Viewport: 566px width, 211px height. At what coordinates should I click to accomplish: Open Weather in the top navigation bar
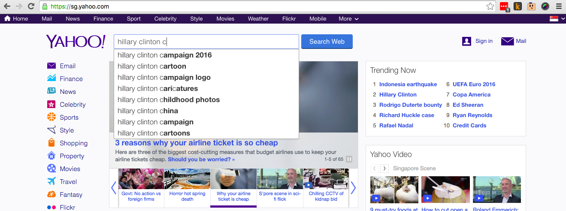[x=258, y=19]
